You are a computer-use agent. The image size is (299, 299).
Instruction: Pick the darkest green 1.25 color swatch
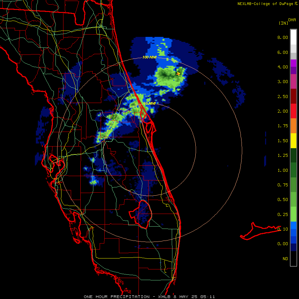[293, 155]
